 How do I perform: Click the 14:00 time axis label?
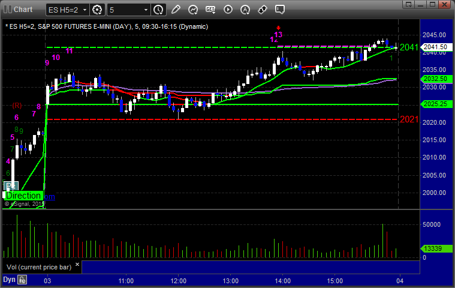tap(282, 281)
